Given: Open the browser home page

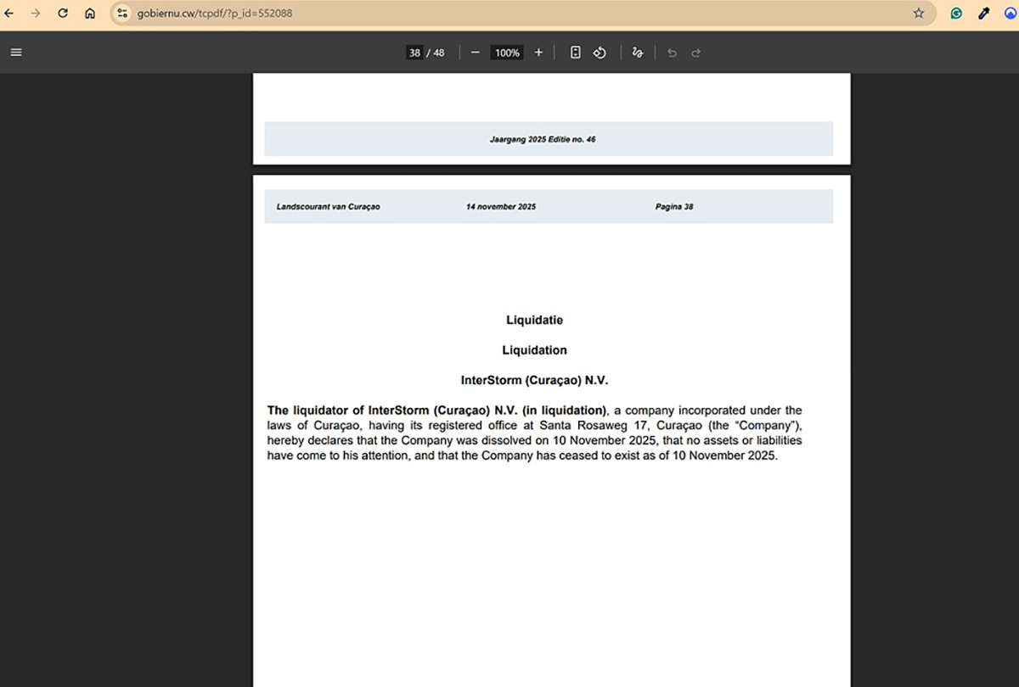Looking at the screenshot, I should click(90, 14).
